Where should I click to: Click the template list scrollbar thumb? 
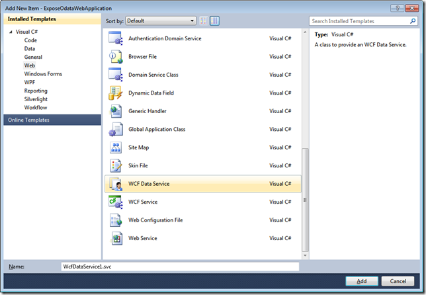(305, 200)
